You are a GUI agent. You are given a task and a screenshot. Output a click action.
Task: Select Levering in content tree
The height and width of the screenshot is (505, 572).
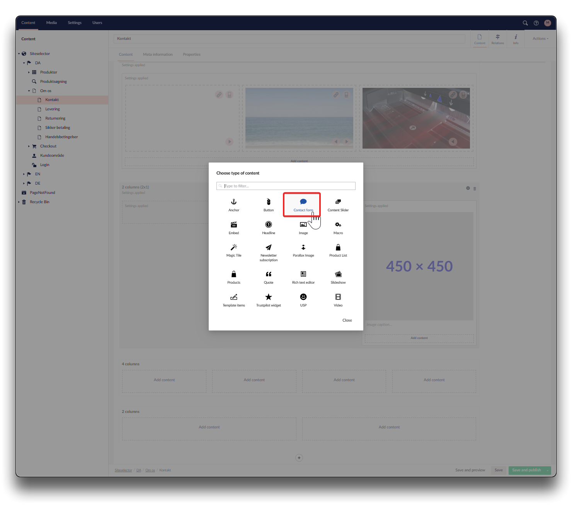tap(52, 109)
